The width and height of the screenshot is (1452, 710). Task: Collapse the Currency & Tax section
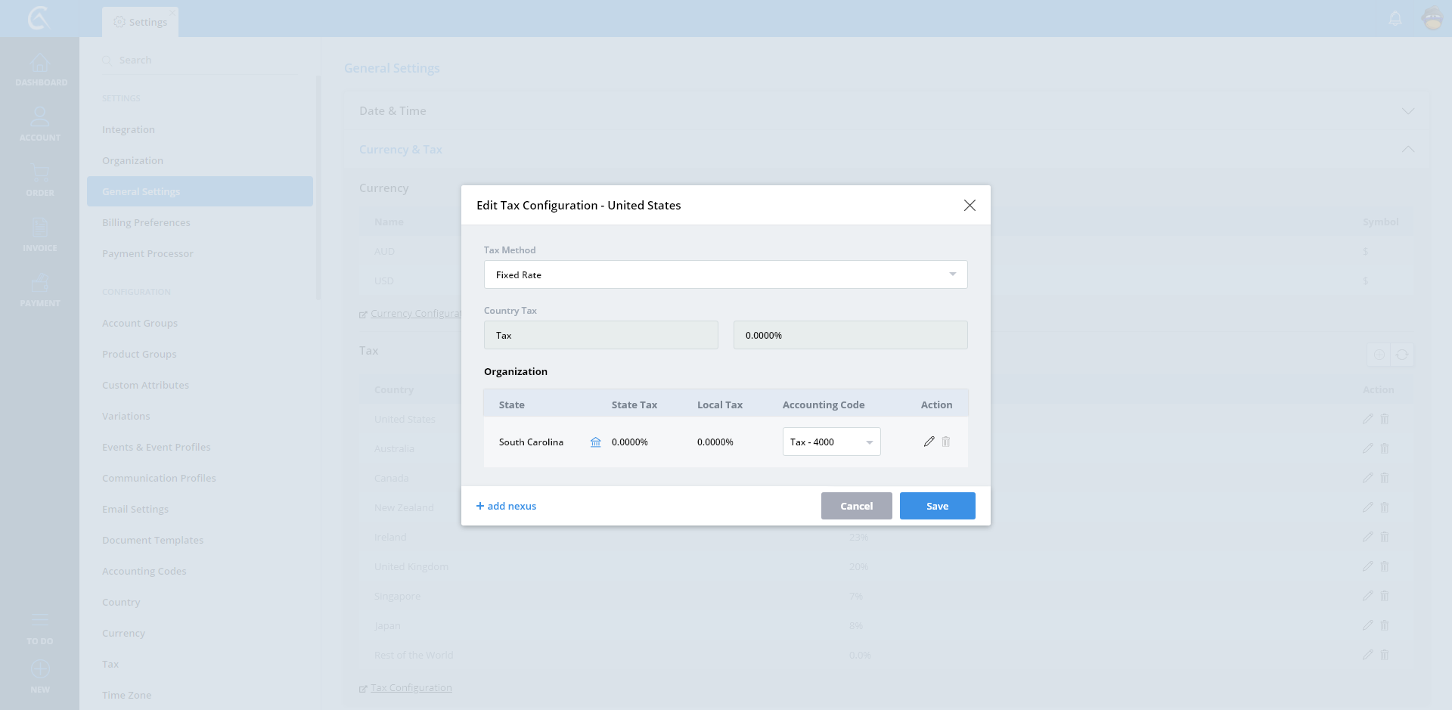coord(1407,150)
